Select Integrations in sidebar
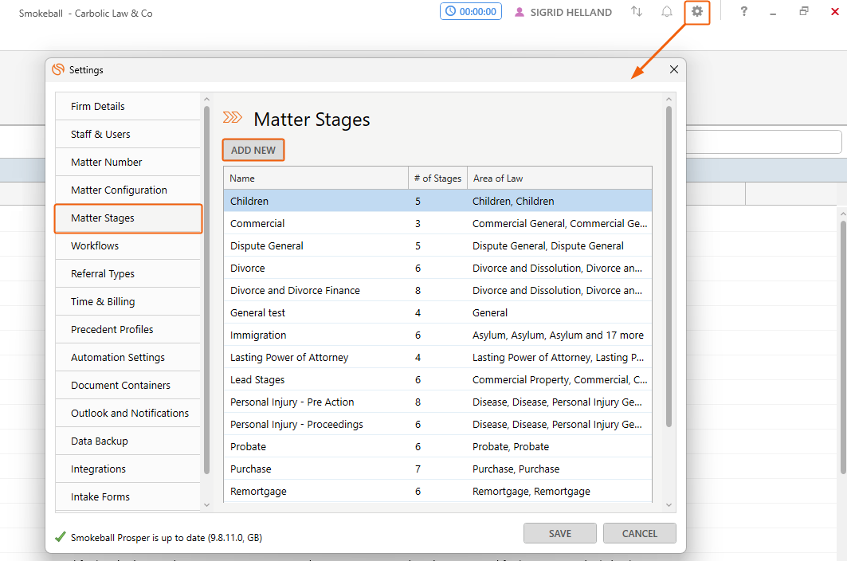The height and width of the screenshot is (561, 847). (127, 469)
